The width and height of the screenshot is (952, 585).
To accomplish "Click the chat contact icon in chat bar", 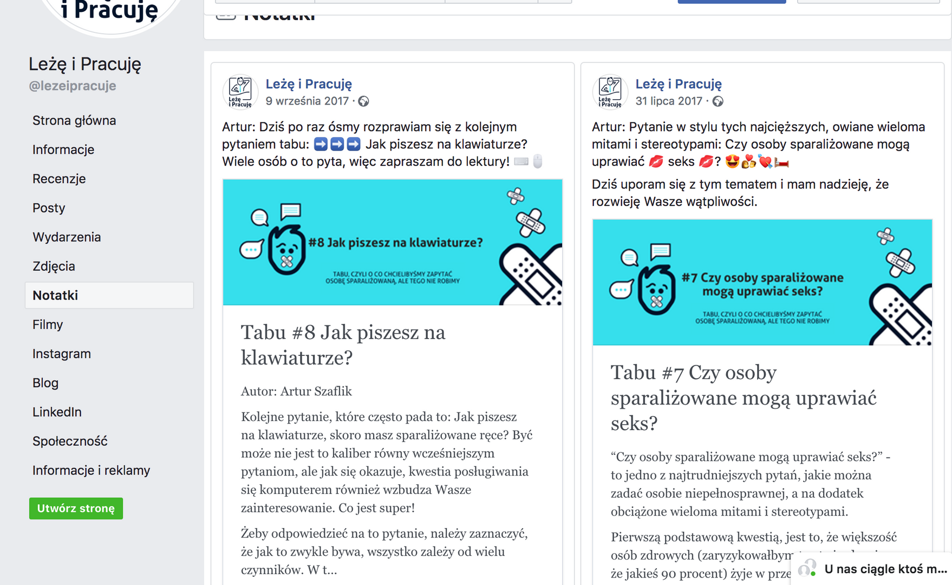I will 807,568.
